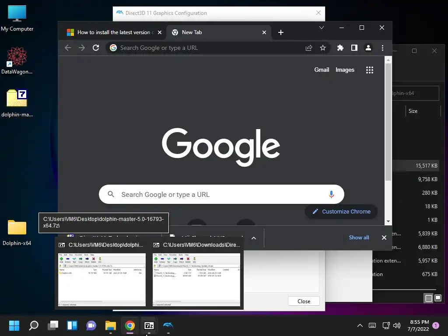Viewport: 448px width, 336px height.
Task: Show hidden system tray icons
Action: (x=360, y=325)
